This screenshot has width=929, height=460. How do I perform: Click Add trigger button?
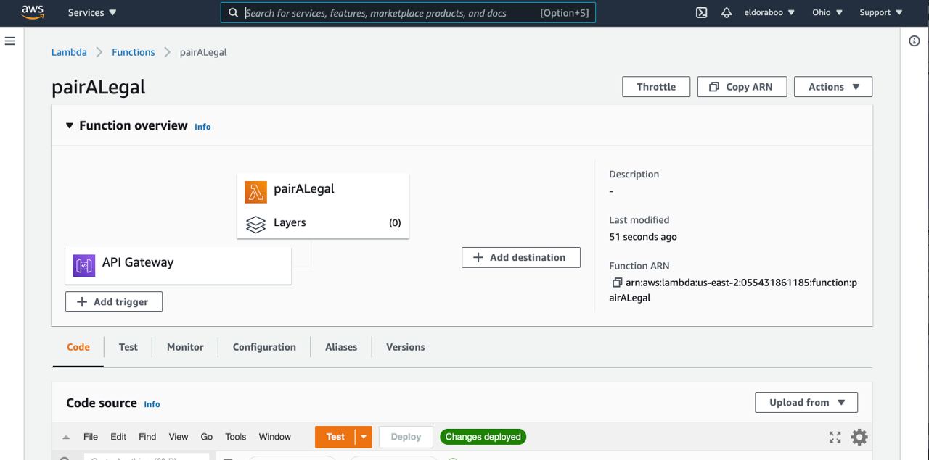tap(114, 302)
